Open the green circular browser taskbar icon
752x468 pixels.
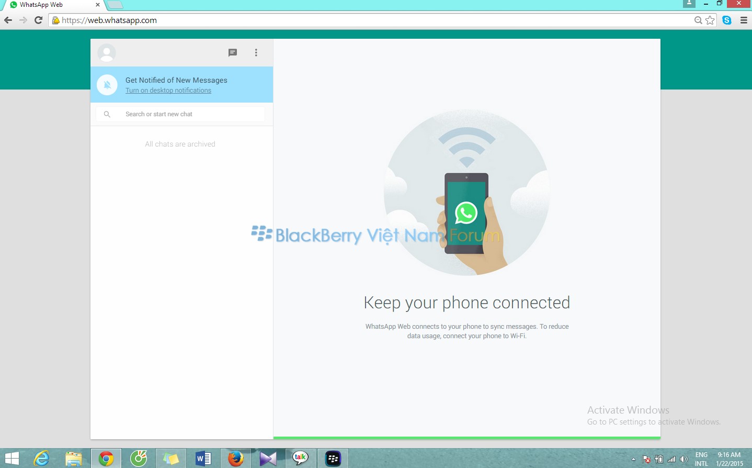click(139, 459)
